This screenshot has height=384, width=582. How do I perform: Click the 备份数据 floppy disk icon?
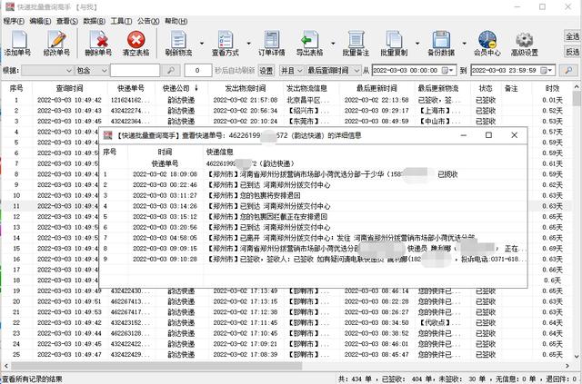point(441,40)
